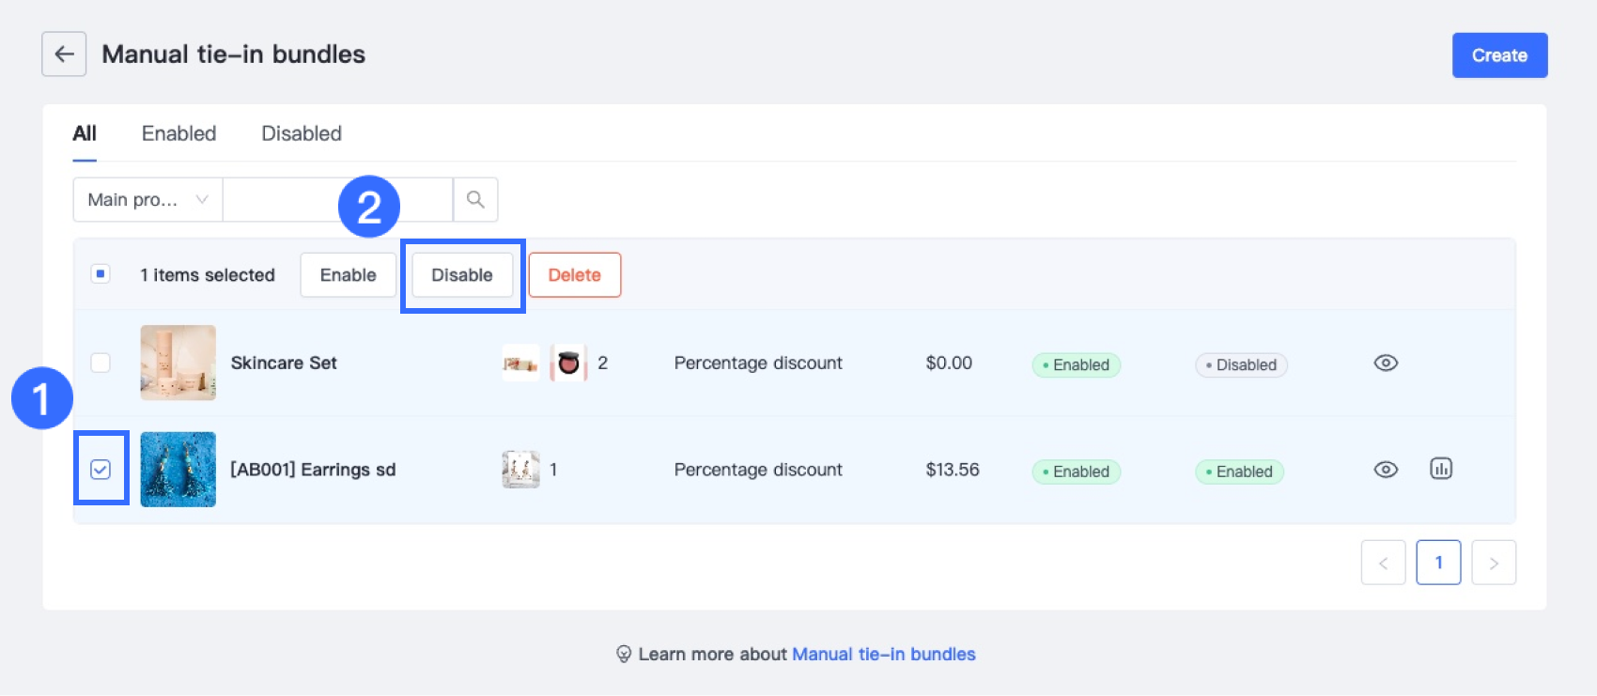Preview the Earrings sd bundle eye icon
The height and width of the screenshot is (696, 1597).
tap(1386, 470)
